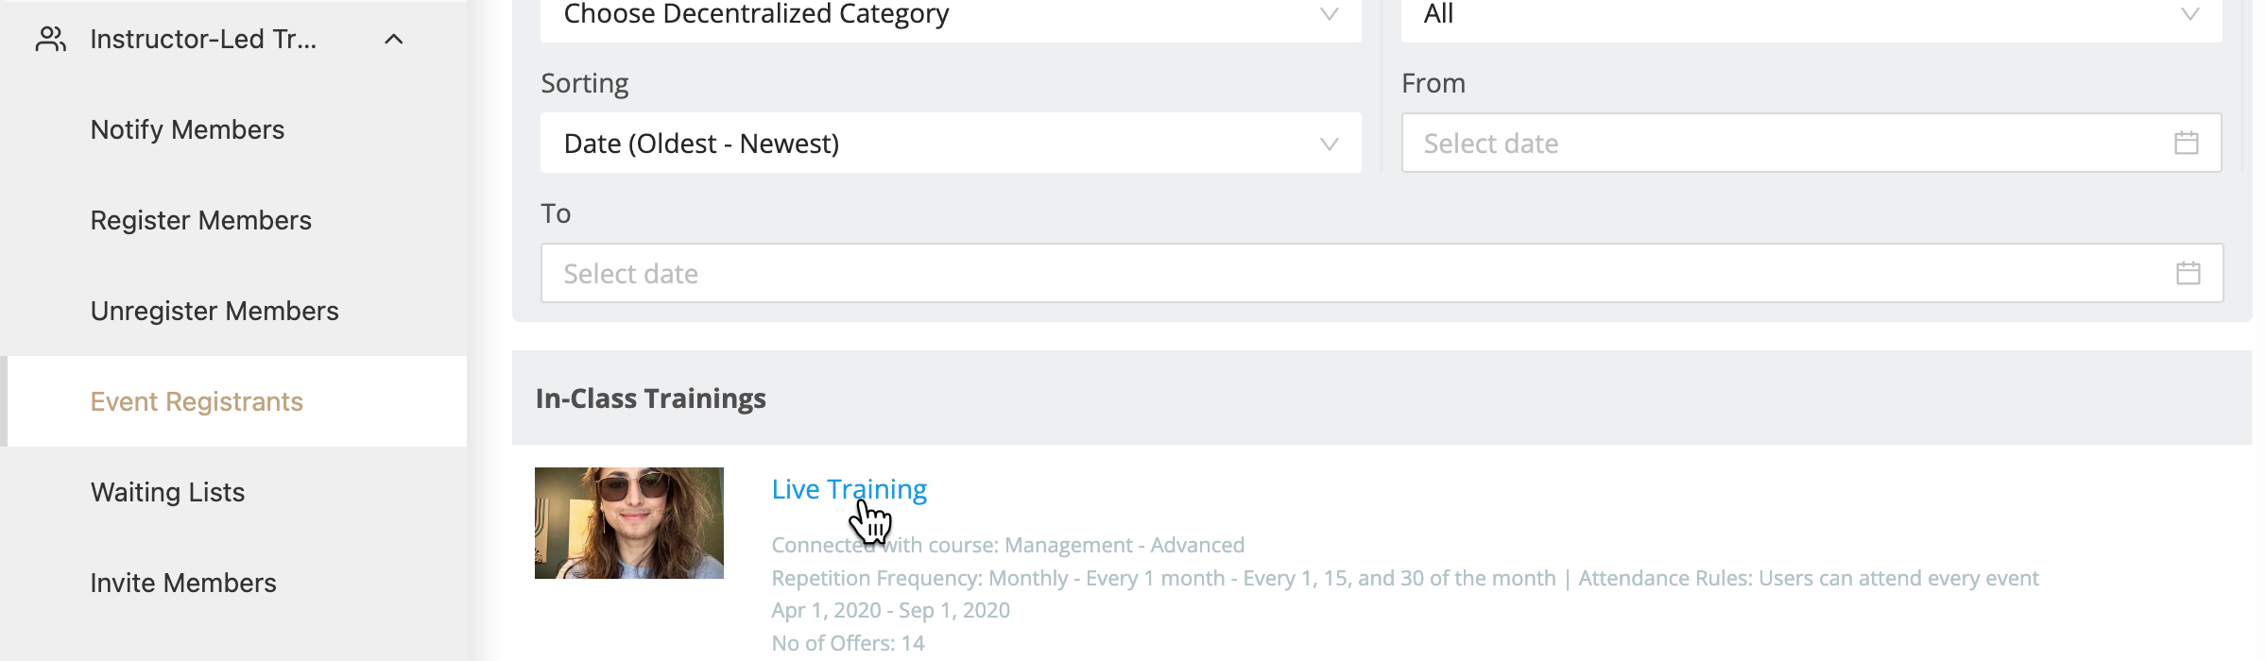2266x661 pixels.
Task: Open Waiting Lists in sidebar
Action: coord(167,492)
